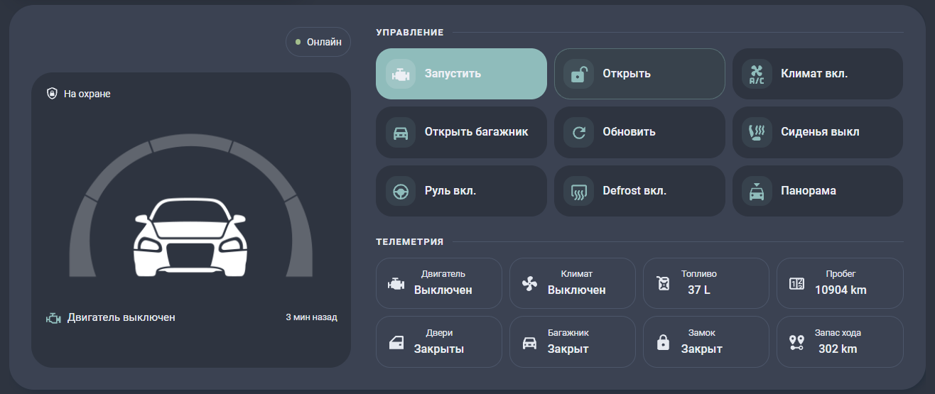The image size is (935, 394).
Task: Click the shield lock icon beside На охране
Action: [52, 94]
